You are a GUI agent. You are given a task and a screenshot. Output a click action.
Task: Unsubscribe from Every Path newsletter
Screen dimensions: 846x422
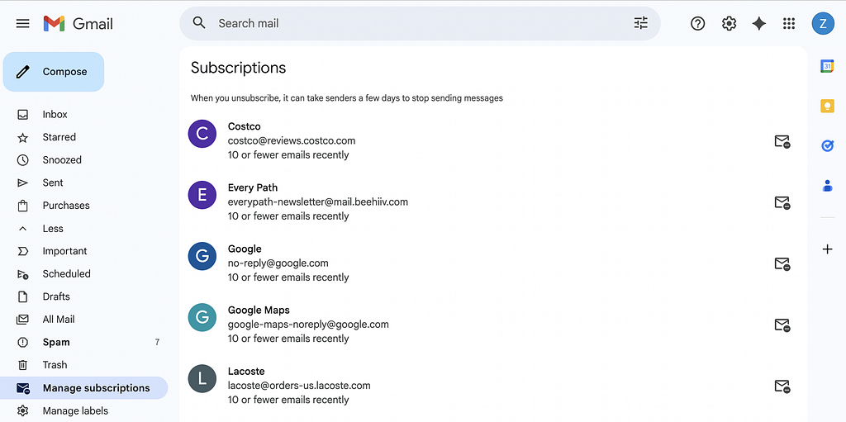(x=782, y=202)
